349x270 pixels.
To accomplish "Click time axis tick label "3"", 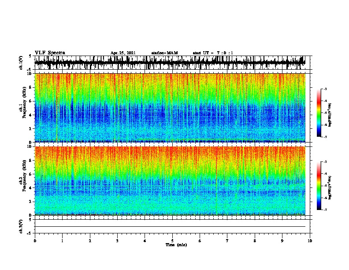I will [117, 241].
